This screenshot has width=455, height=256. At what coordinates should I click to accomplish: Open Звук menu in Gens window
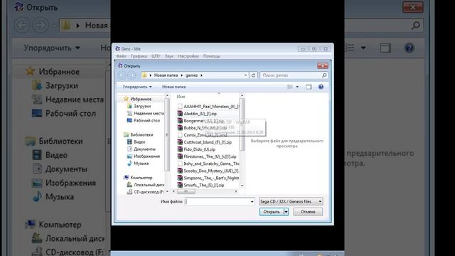pos(169,56)
